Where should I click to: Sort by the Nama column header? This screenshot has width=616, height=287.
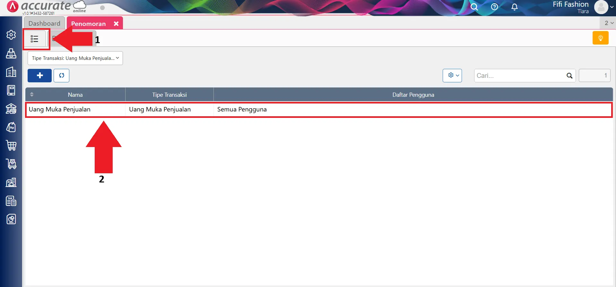(75, 95)
